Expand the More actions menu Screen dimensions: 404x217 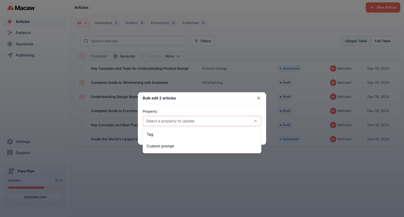tap(173, 56)
